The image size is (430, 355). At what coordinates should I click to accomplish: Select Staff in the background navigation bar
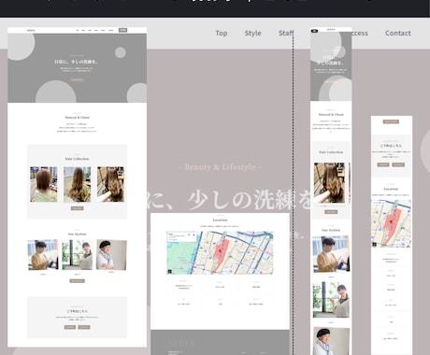pyautogui.click(x=286, y=33)
